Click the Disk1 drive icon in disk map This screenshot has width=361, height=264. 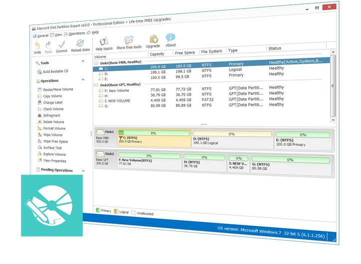[x=100, y=132]
